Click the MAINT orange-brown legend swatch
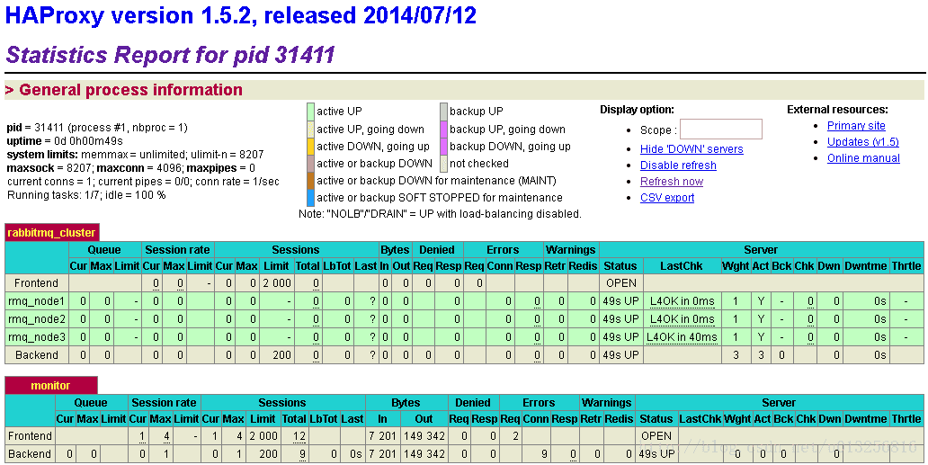Screen dimensions: 928x465 [x=310, y=181]
